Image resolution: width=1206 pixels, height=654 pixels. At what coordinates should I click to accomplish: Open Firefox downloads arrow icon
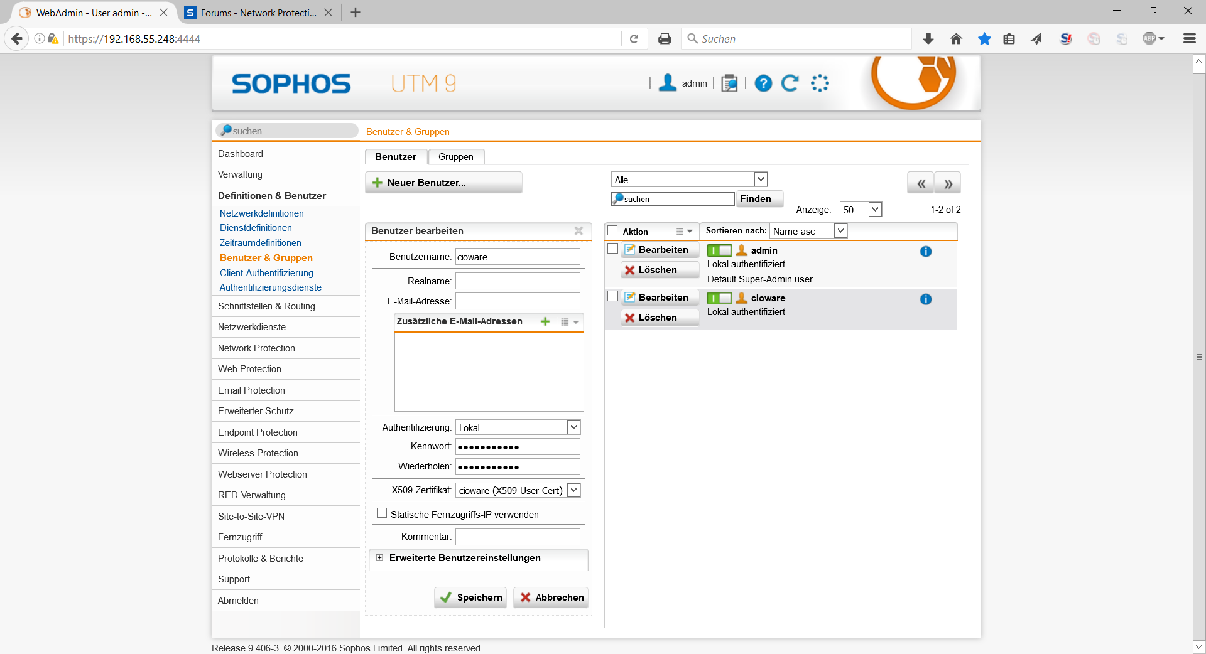point(928,39)
